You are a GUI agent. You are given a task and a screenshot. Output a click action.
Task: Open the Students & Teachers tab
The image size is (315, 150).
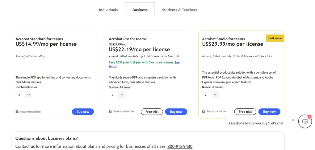(179, 10)
